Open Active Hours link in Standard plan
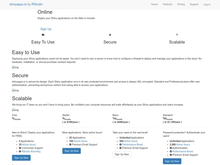The width and height of the screenshot is (220, 165). [183, 145]
